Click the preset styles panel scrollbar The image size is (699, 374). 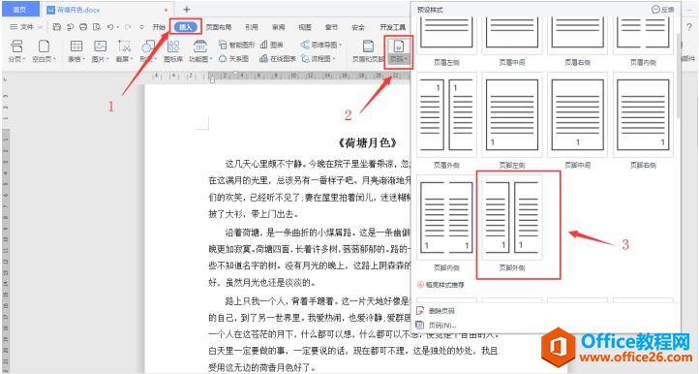(x=678, y=76)
